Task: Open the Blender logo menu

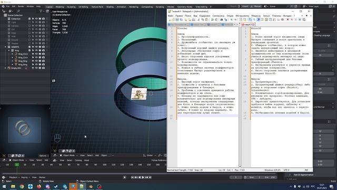Action: pyautogui.click(x=3, y=6)
